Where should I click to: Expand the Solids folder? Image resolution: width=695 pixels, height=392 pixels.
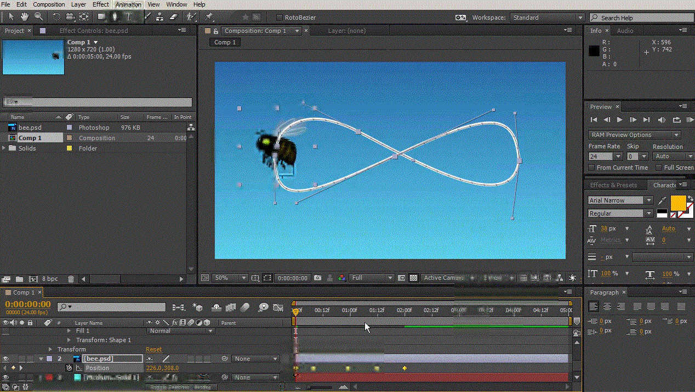click(x=5, y=148)
